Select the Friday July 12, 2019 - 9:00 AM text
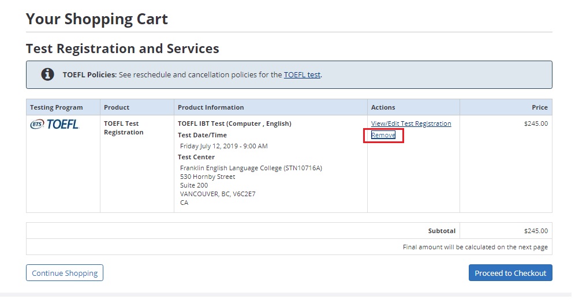Screen dimensions: 575x307 coord(223,146)
